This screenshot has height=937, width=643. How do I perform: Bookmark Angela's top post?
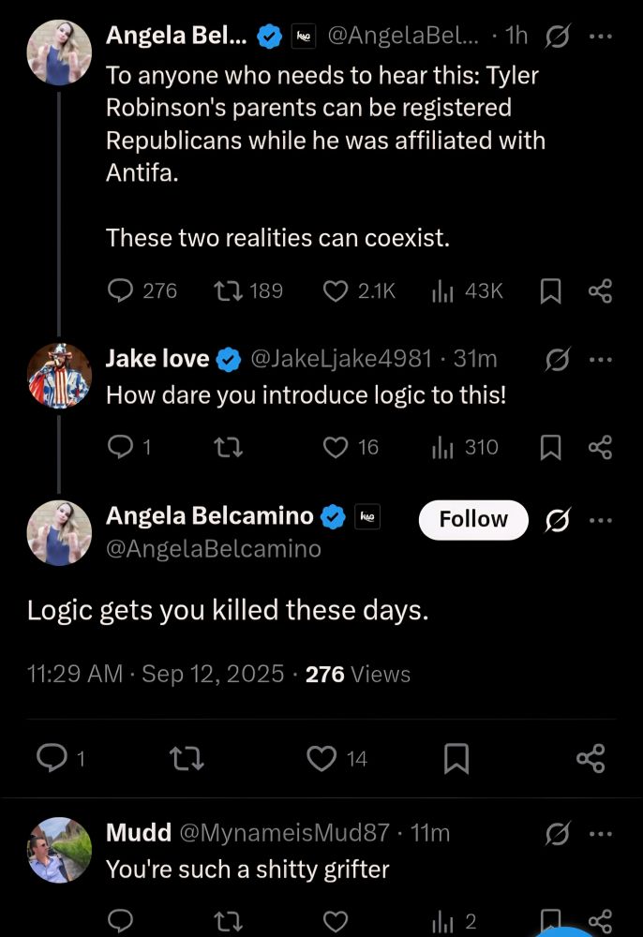pyautogui.click(x=550, y=291)
